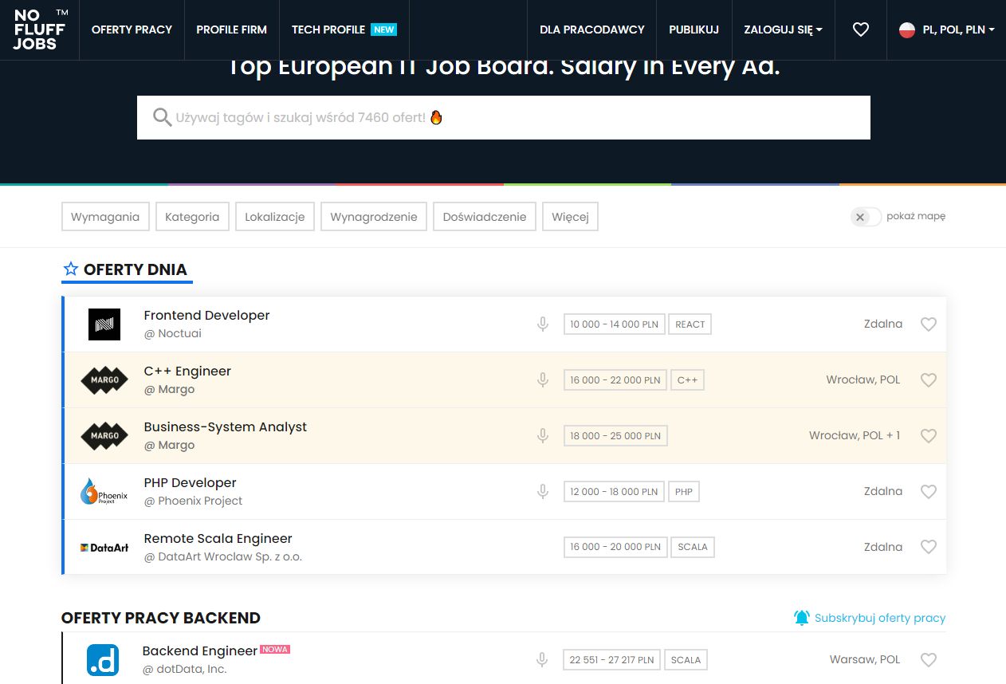Click the '22 551 - 27 217 PLN' salary
Screen dimensions: 1006x684
(611, 660)
